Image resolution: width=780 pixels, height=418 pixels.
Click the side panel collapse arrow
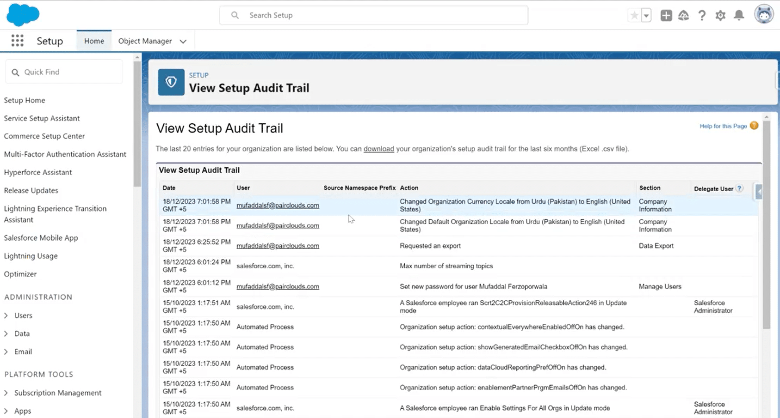pos(759,191)
